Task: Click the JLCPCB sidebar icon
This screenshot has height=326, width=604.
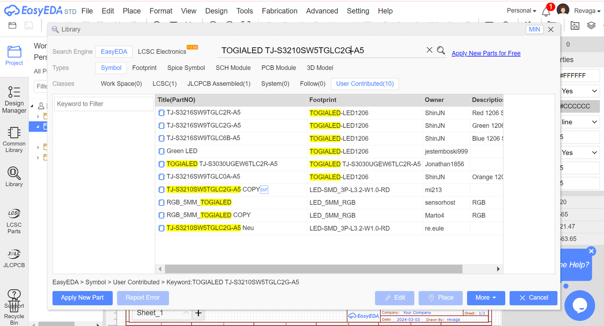Action: click(14, 259)
